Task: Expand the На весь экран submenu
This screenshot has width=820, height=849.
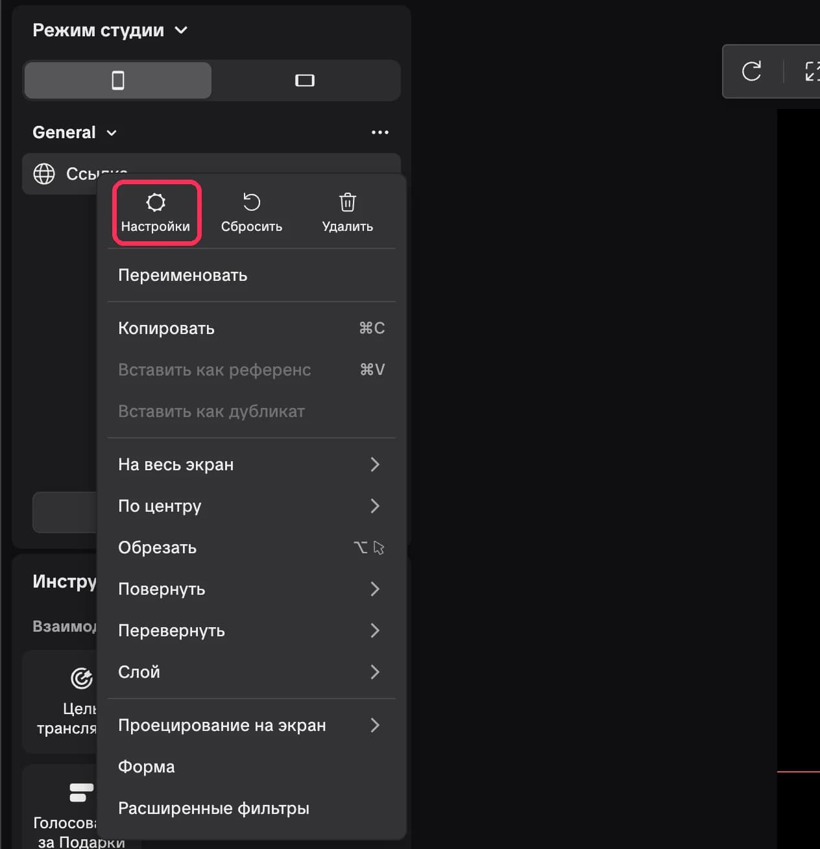Action: pyautogui.click(x=251, y=464)
